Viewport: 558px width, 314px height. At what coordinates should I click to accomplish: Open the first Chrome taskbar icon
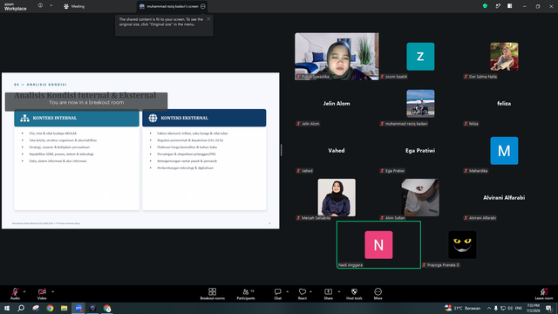pos(50,308)
